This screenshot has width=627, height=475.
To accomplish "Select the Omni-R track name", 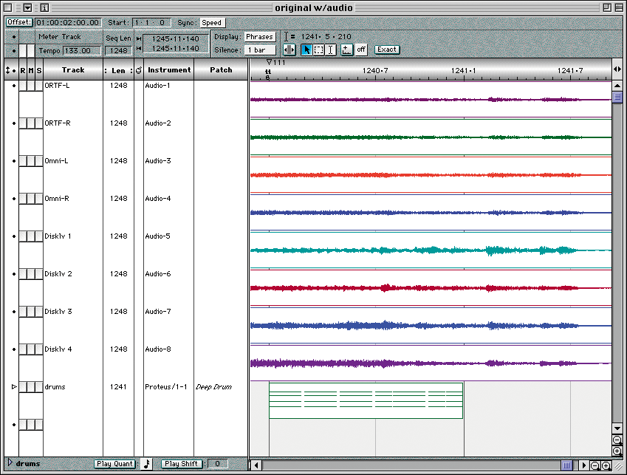I will click(57, 198).
